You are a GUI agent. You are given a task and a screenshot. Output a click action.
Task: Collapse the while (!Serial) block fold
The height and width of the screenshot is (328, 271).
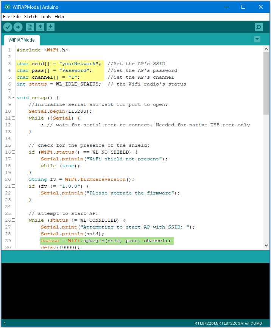(x=13, y=118)
